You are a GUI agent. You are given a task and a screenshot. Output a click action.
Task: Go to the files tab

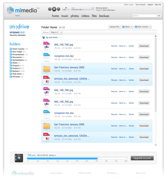point(94,16)
